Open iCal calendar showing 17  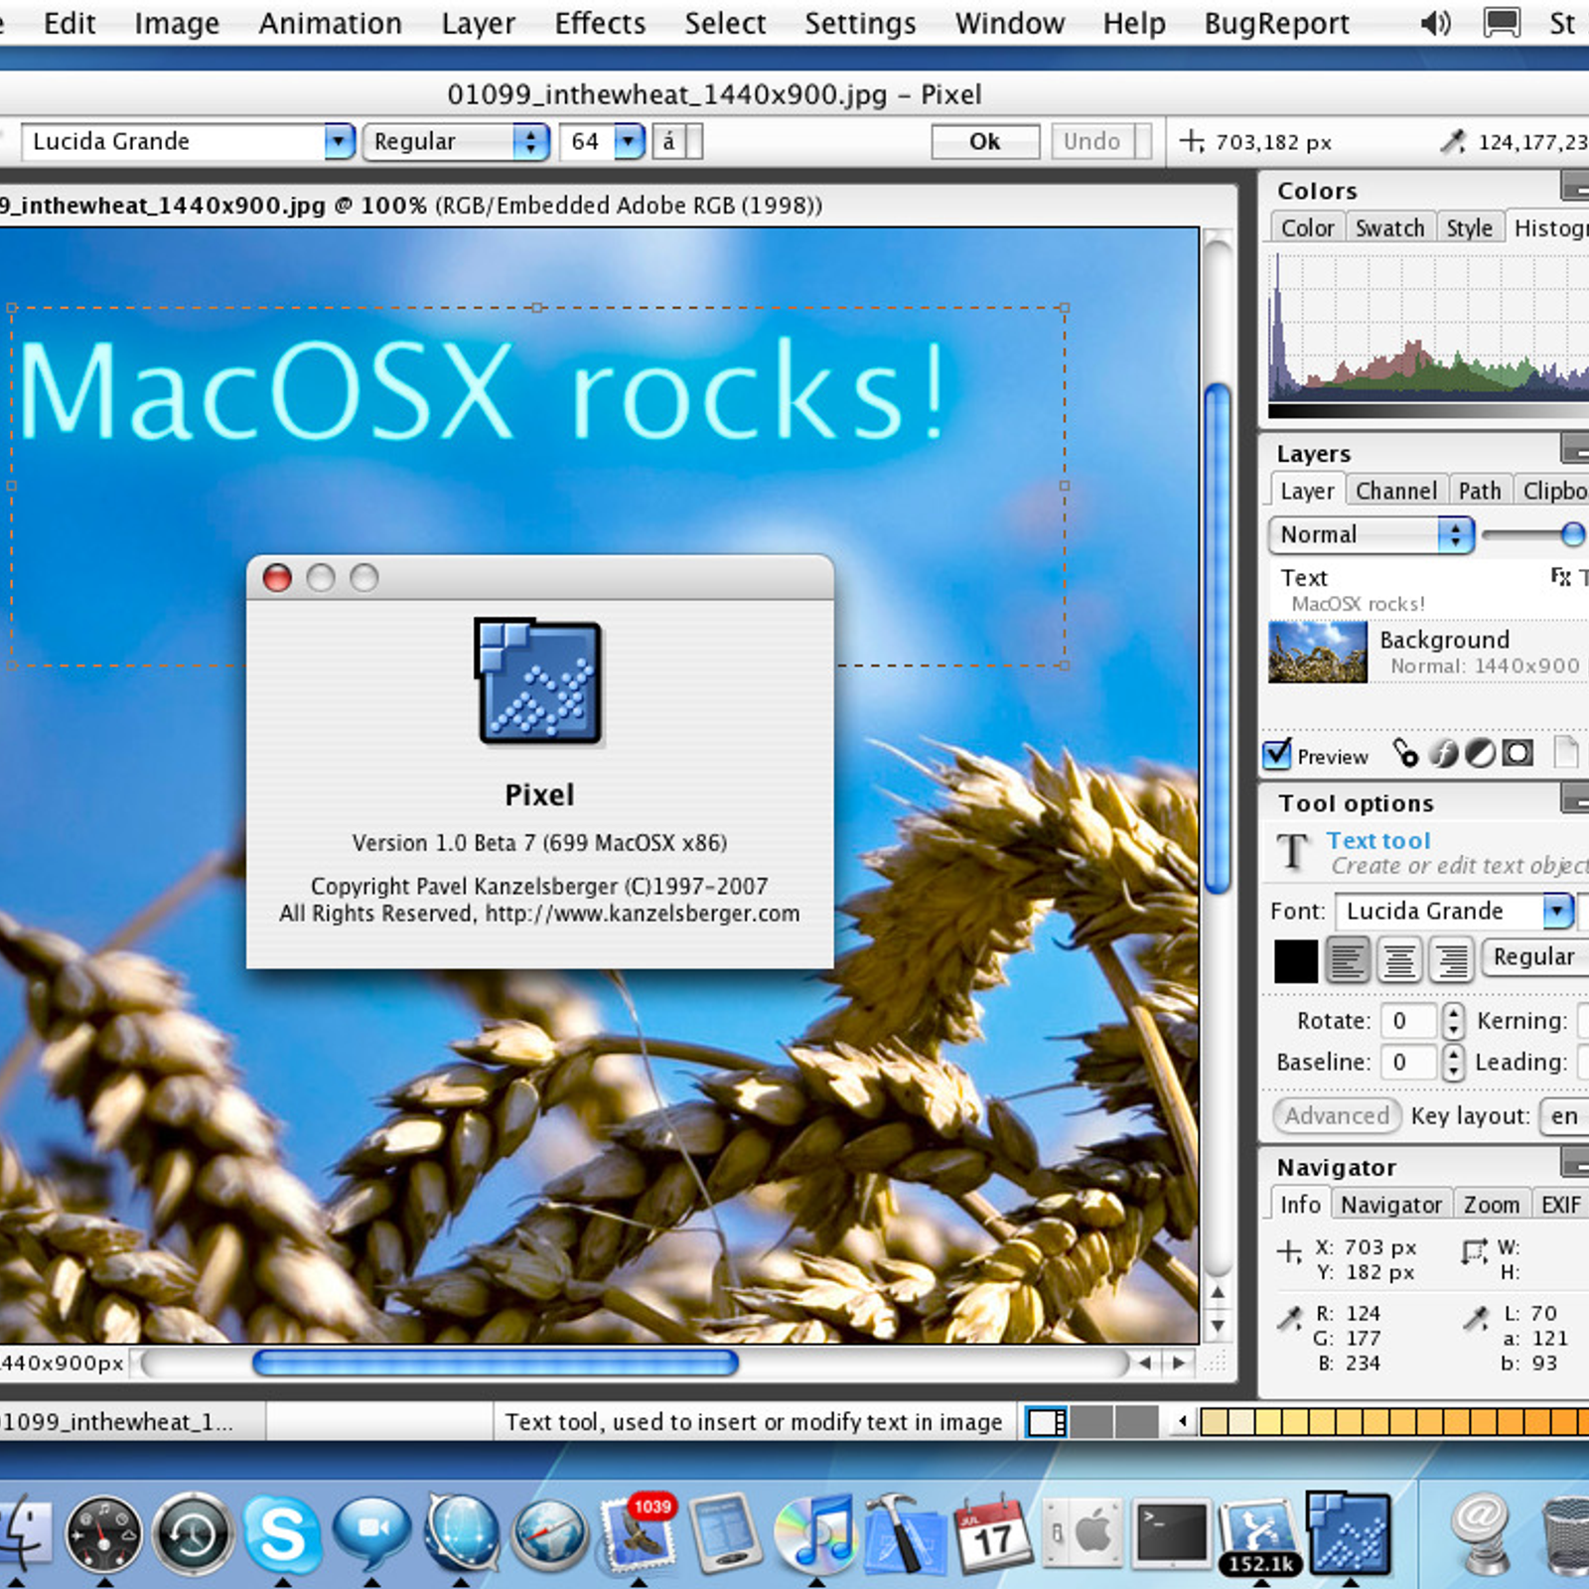[x=993, y=1534]
